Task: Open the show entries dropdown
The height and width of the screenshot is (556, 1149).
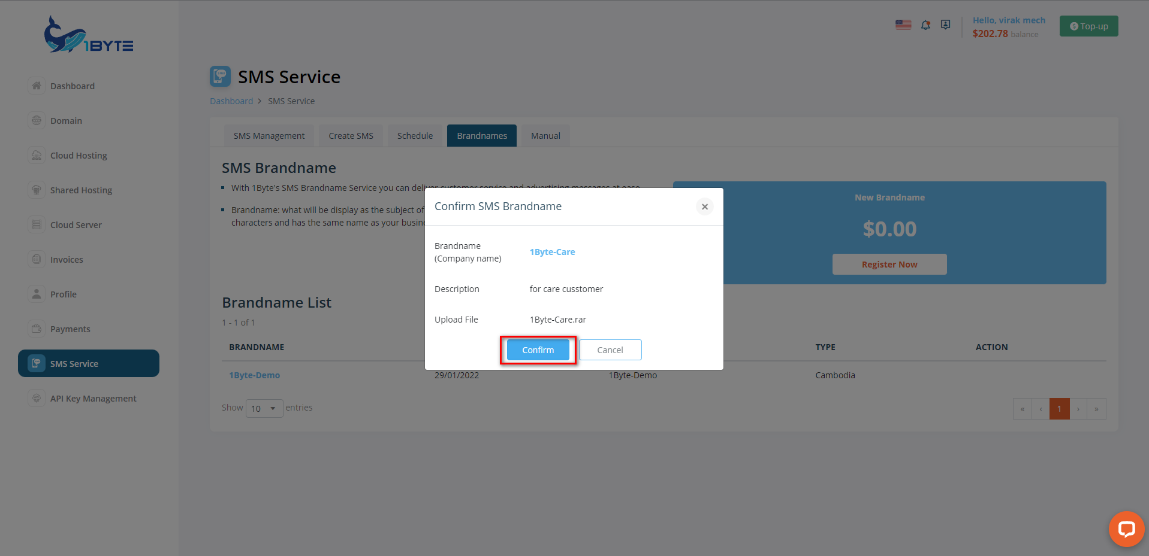Action: click(x=264, y=408)
